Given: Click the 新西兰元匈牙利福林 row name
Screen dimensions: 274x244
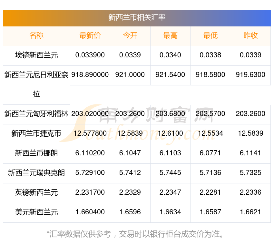Looking at the screenshot, I should [x=36, y=114].
